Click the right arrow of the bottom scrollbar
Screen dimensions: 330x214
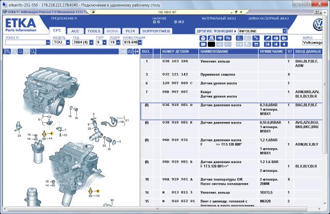point(319,209)
